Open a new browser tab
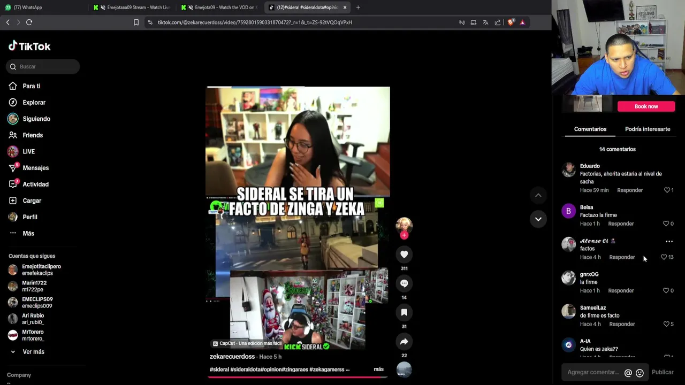 [x=358, y=7]
